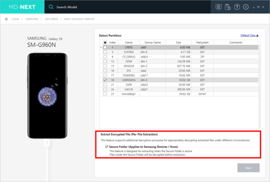Screen dimensions: 270x182
Task: Click the Galaxy S9 phone image
Action: click(47, 96)
